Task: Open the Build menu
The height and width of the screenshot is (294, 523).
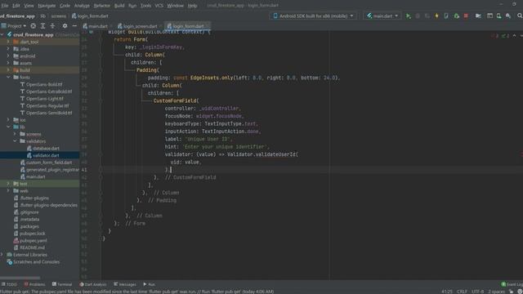Action: click(119, 6)
